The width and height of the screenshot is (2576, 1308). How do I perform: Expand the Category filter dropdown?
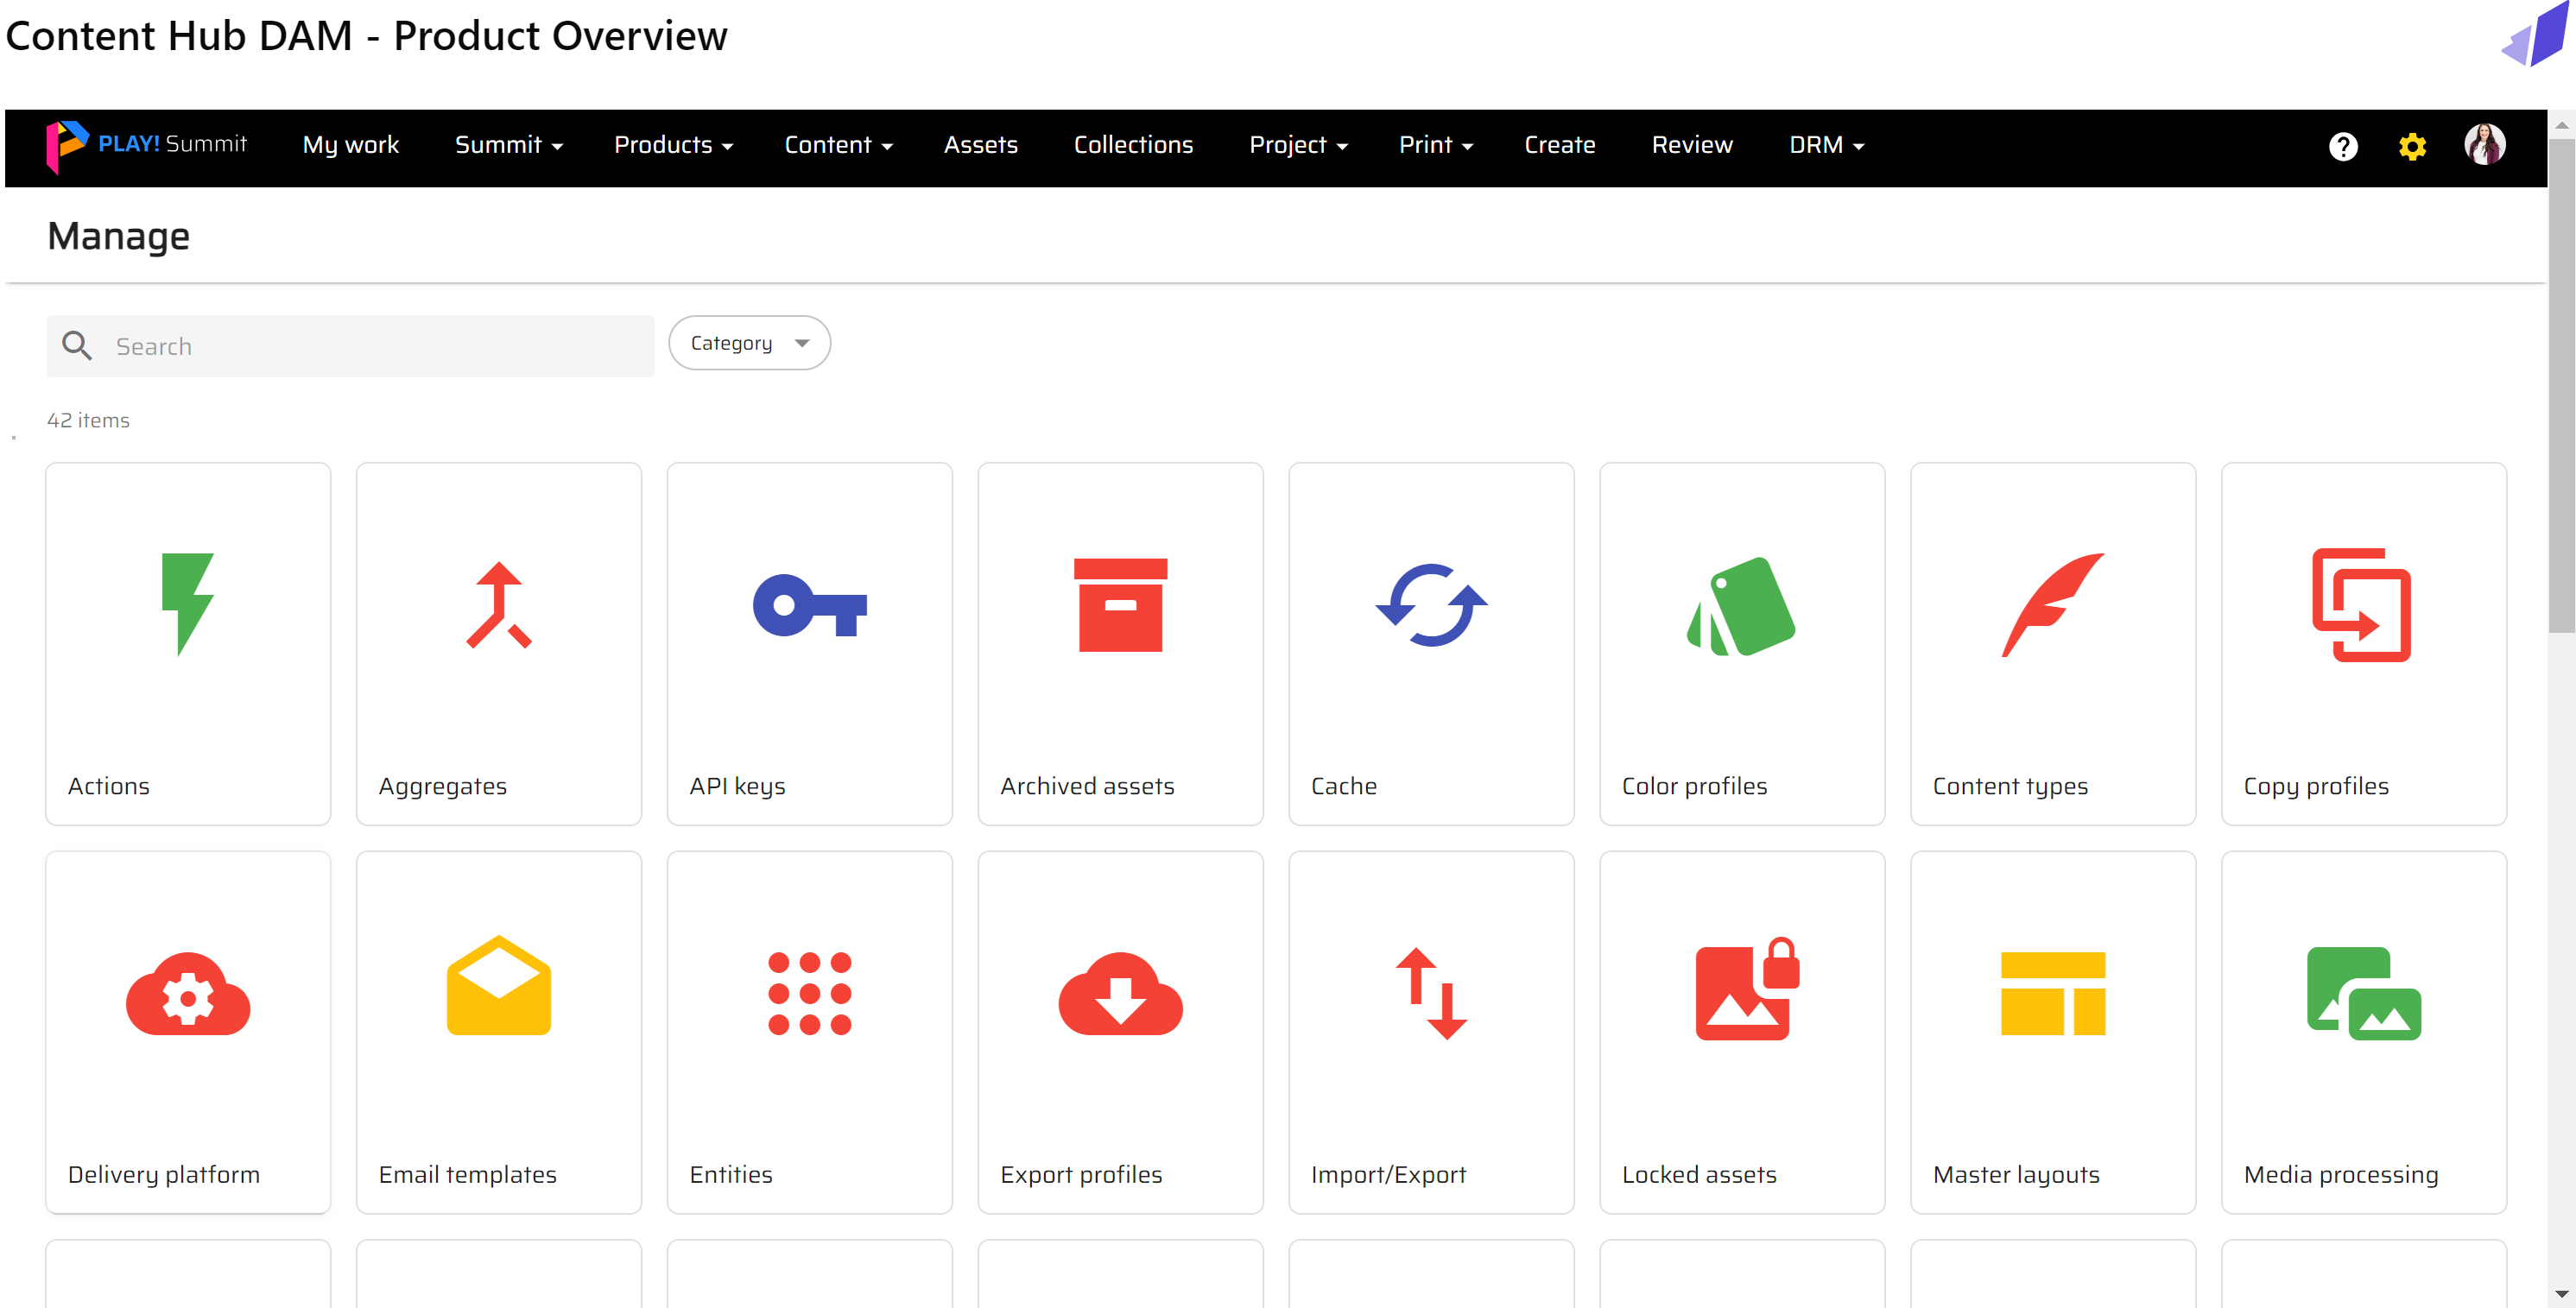pyautogui.click(x=749, y=343)
